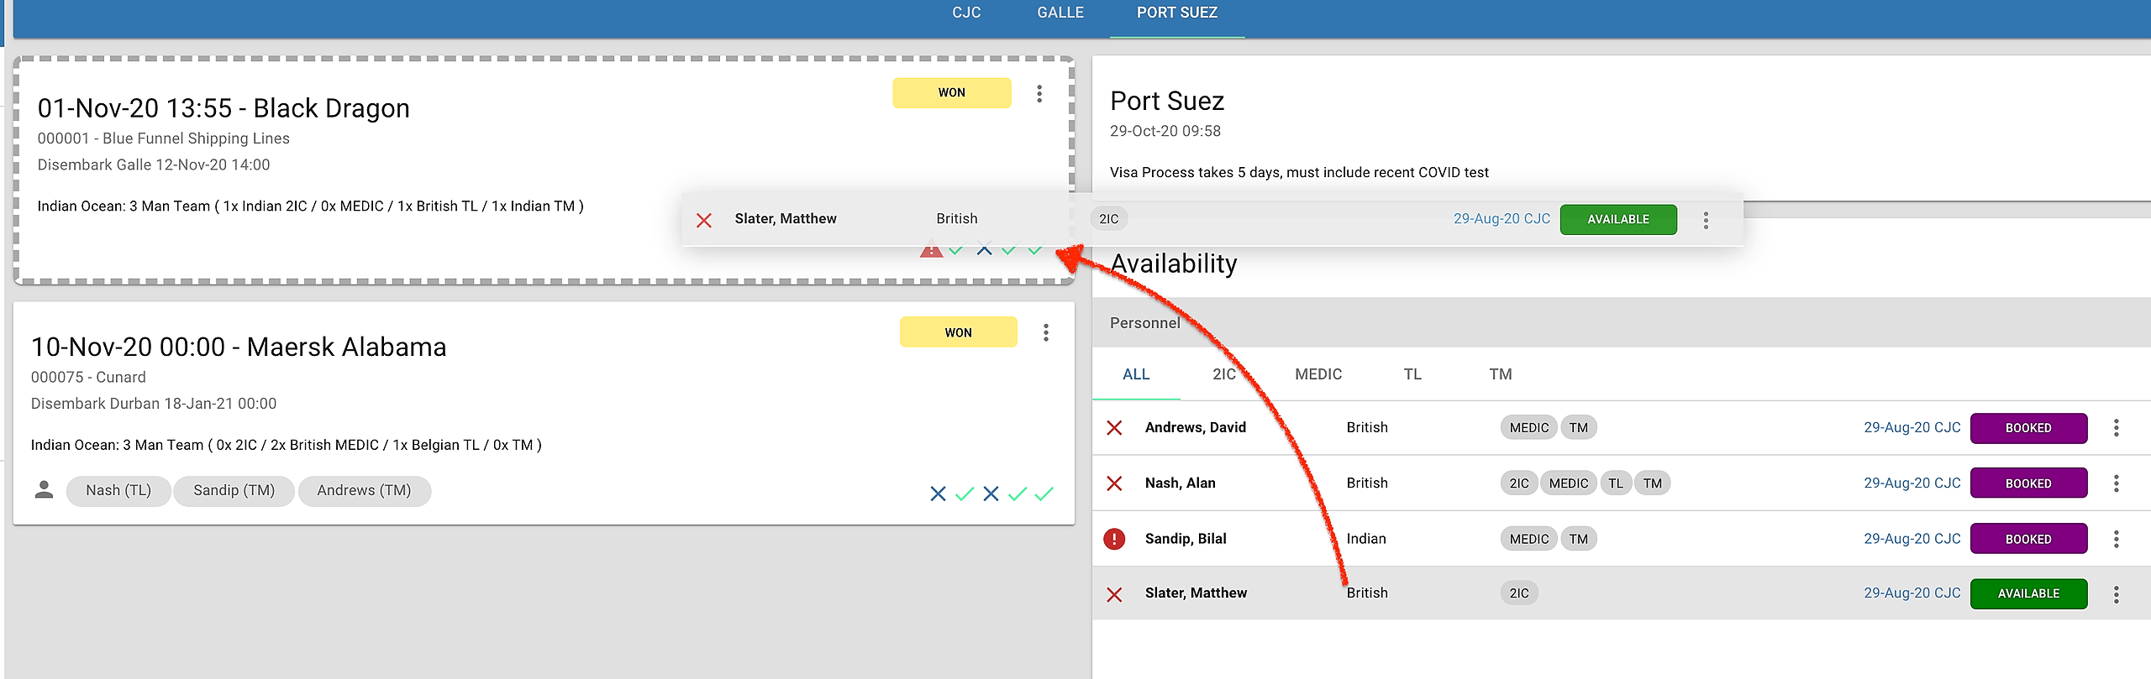
Task: Open the three-dot menu on dragged Slater row
Action: 1706,220
